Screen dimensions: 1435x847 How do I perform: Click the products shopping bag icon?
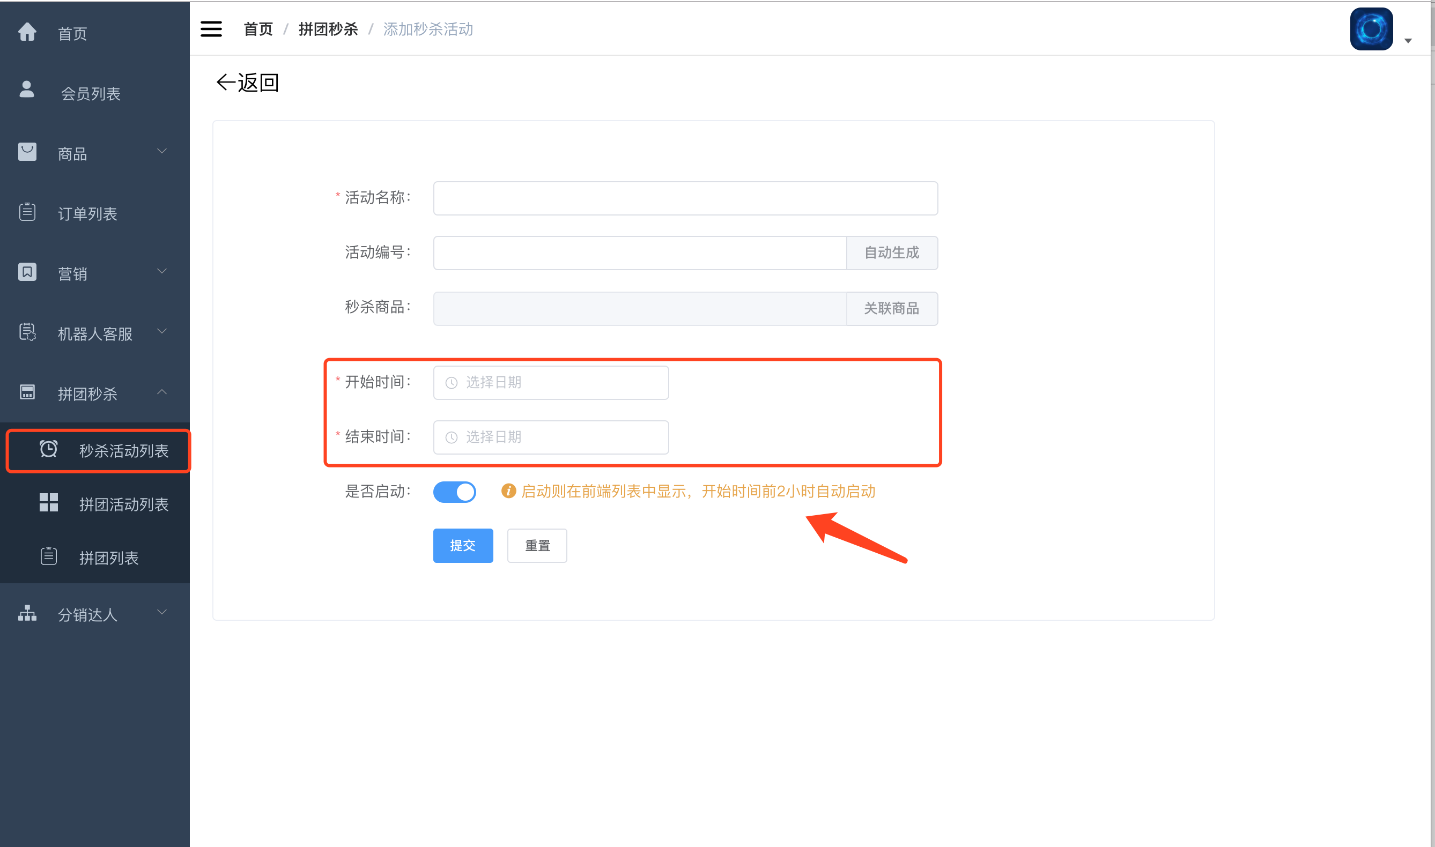tap(27, 151)
